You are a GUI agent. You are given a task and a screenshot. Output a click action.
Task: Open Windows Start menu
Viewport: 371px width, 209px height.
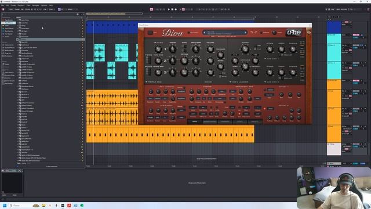pyautogui.click(x=5, y=206)
